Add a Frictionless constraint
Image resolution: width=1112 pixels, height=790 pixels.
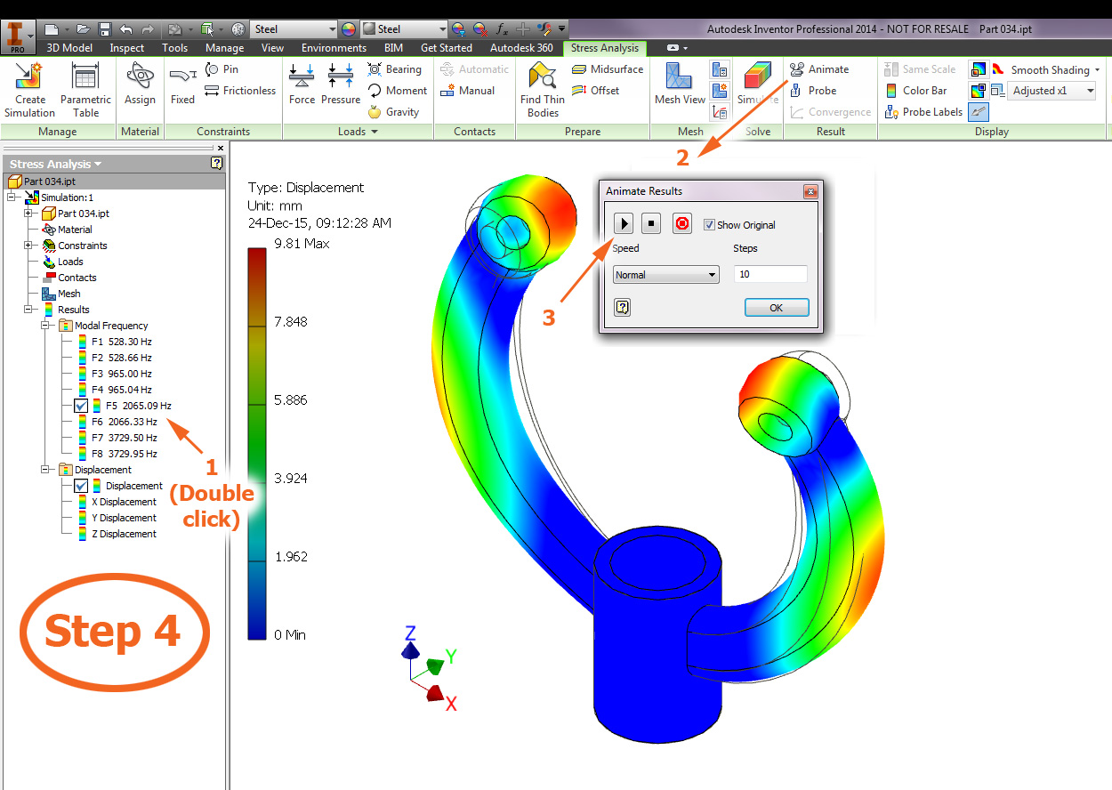click(x=240, y=91)
